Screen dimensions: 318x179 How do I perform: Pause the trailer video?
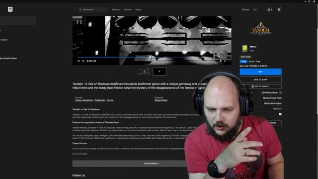pyautogui.click(x=79, y=61)
